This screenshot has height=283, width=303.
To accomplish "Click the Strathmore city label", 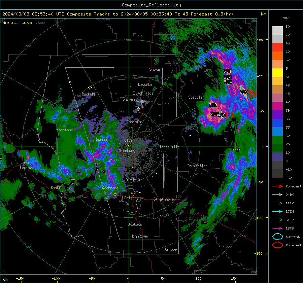I will [x=164, y=199].
